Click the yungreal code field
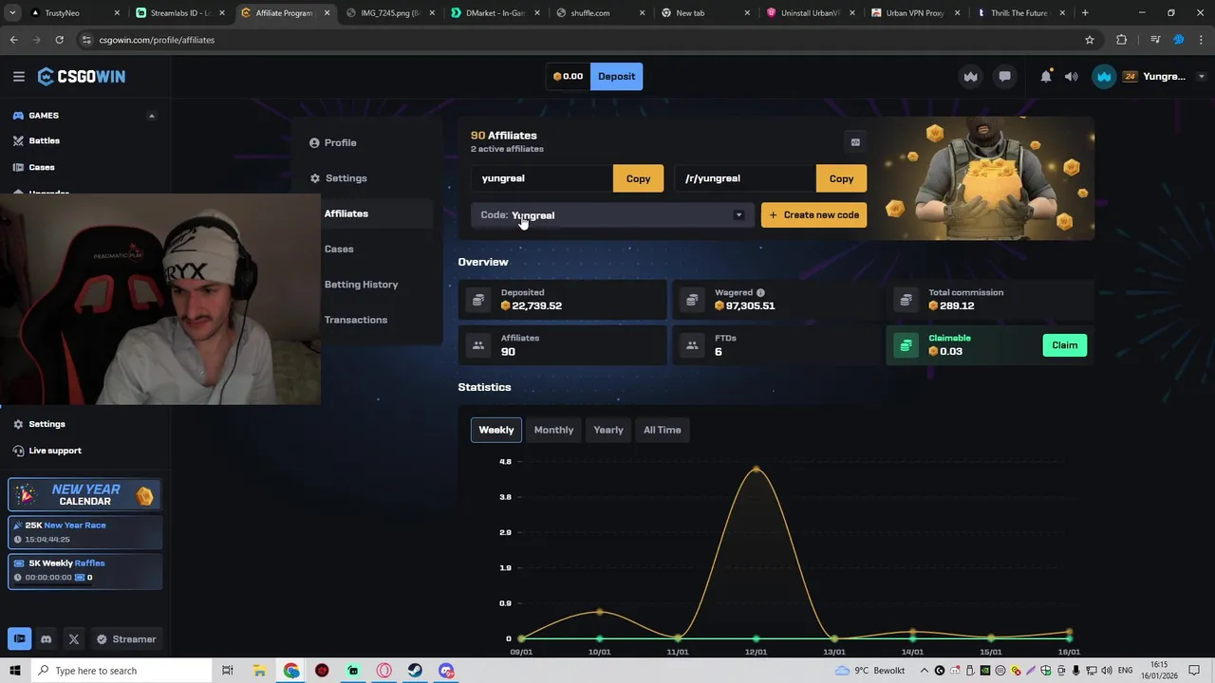 pyautogui.click(x=542, y=178)
